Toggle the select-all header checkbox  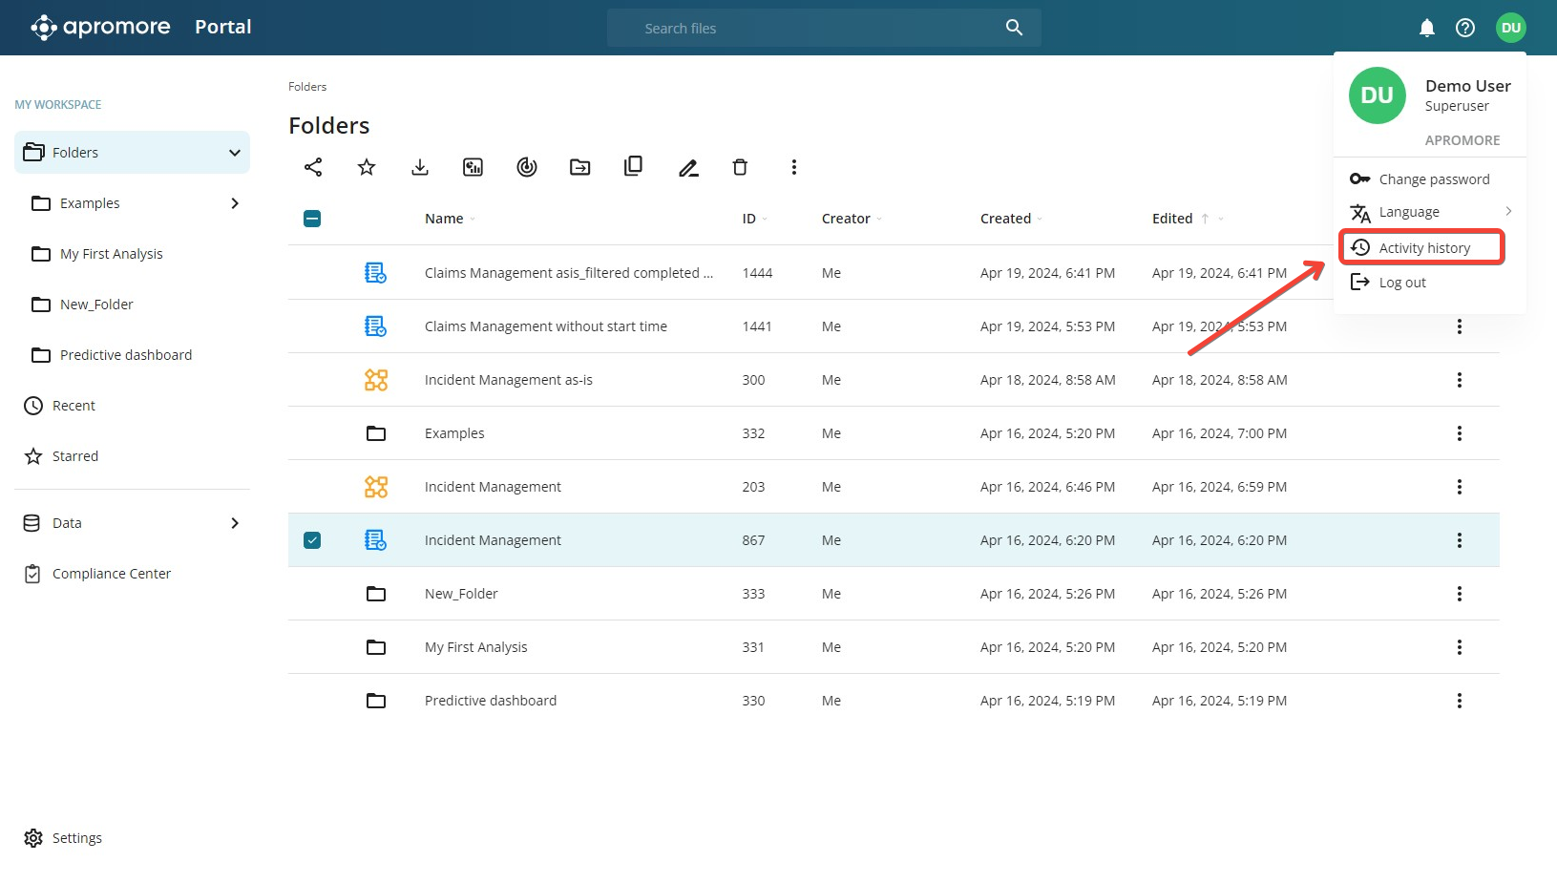(x=312, y=219)
